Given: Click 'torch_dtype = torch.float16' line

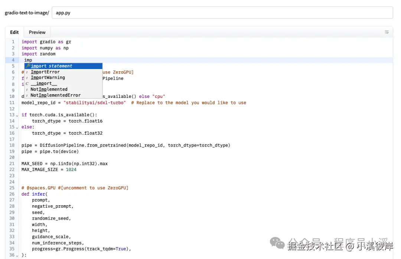Looking at the screenshot, I should 67,121.
